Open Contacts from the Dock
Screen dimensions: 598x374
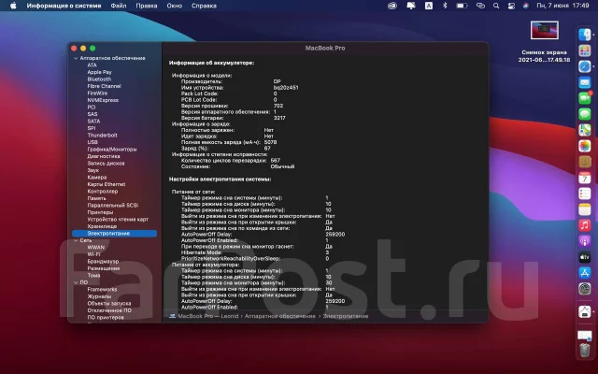585,162
